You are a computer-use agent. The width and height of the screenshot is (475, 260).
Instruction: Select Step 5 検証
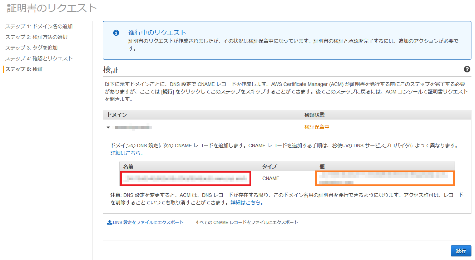pos(24,69)
